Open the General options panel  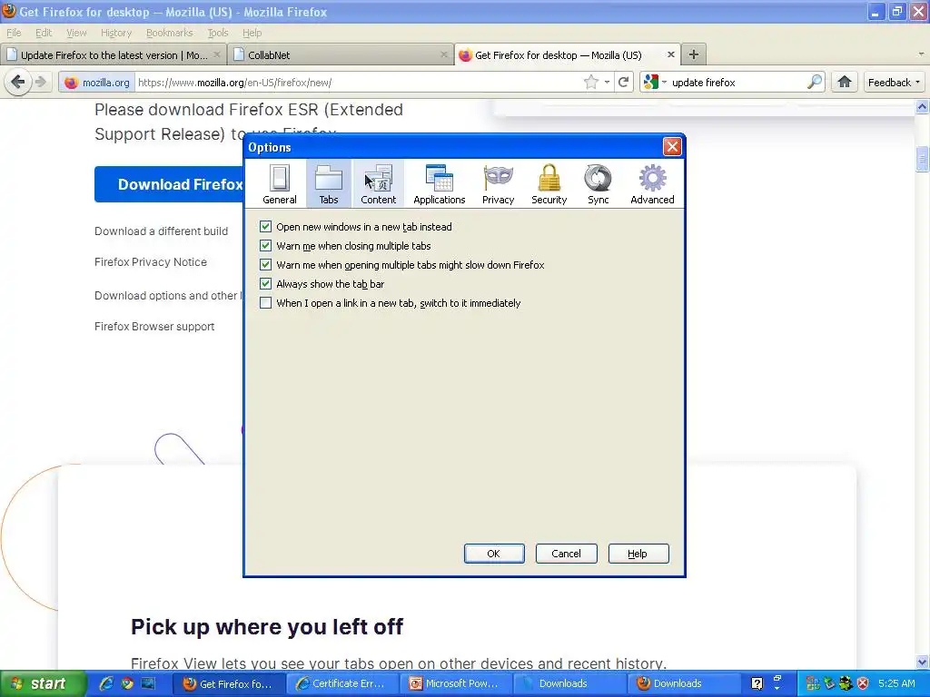coord(280,183)
